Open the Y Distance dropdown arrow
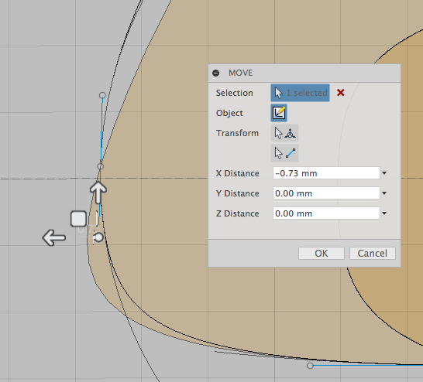 (x=384, y=193)
